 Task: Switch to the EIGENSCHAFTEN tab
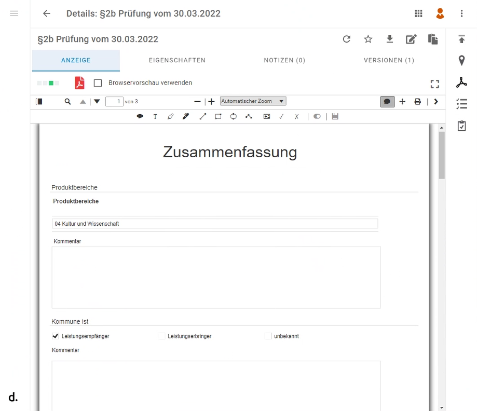coord(177,60)
